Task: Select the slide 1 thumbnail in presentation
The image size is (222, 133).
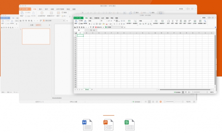Action: pyautogui.click(x=36, y=36)
